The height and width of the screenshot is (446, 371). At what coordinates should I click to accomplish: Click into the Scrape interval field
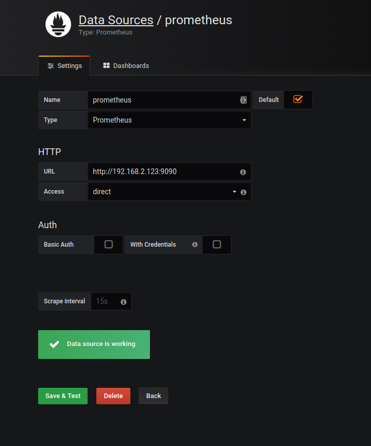coord(111,301)
